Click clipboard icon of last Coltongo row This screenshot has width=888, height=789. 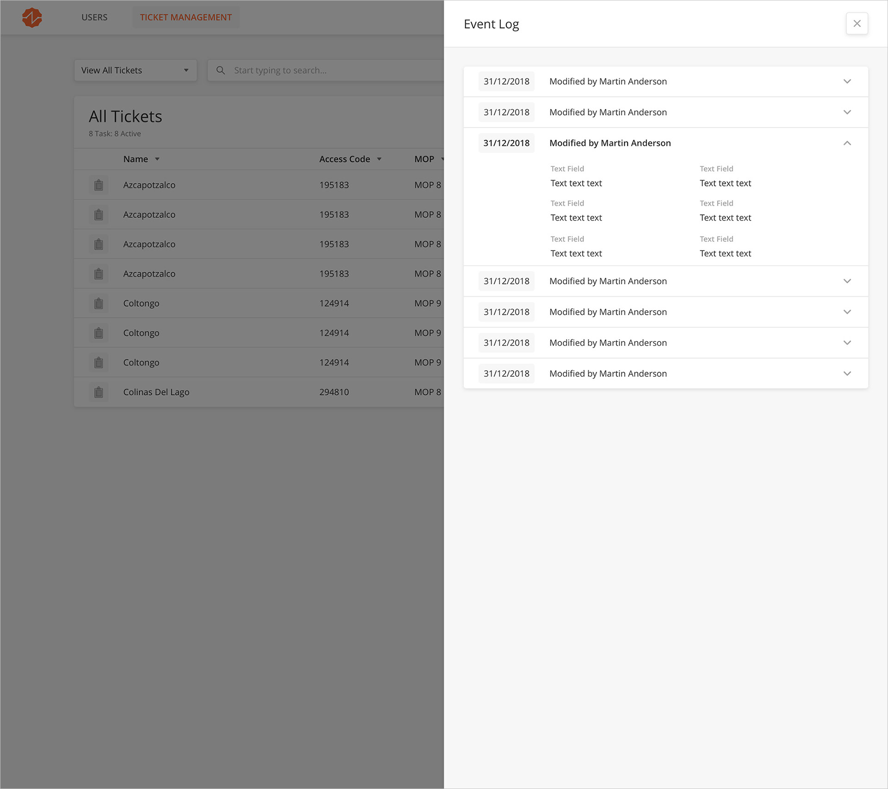pos(99,362)
